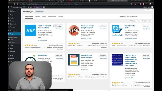The width and height of the screenshot is (162, 91).
Task: Open the Mexico Charcoal site menu
Action: (x=16, y=7)
